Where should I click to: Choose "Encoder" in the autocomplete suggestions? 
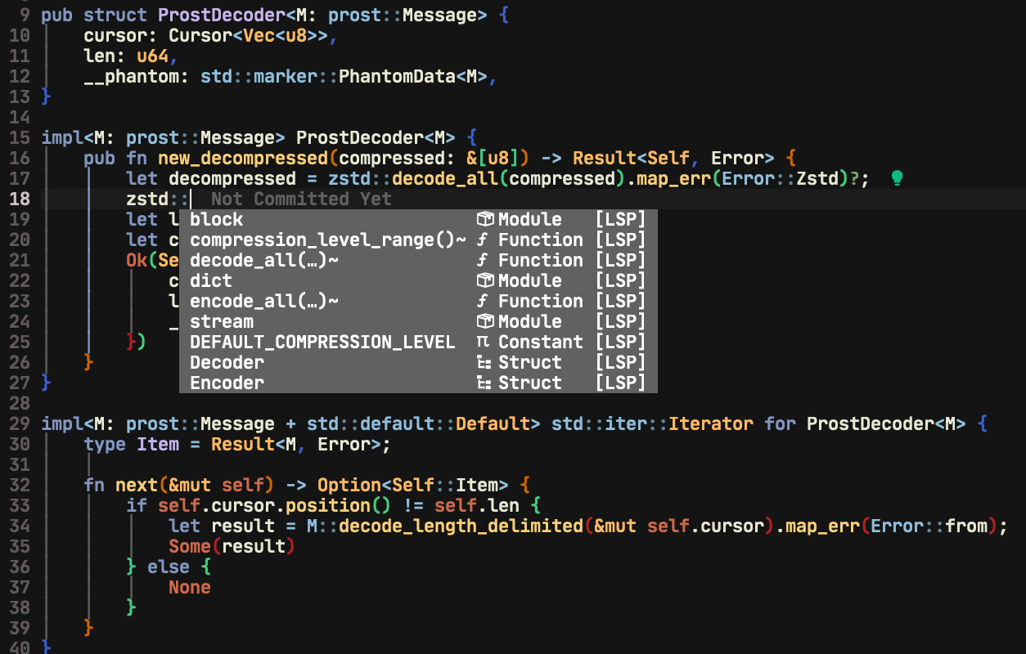point(227,382)
